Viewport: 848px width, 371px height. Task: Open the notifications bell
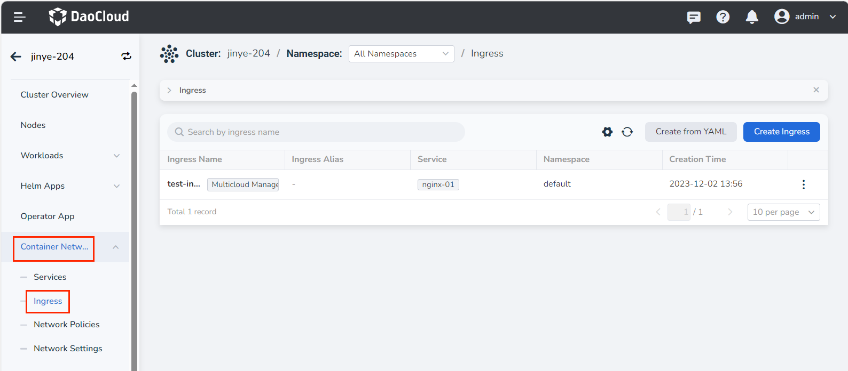click(x=752, y=17)
